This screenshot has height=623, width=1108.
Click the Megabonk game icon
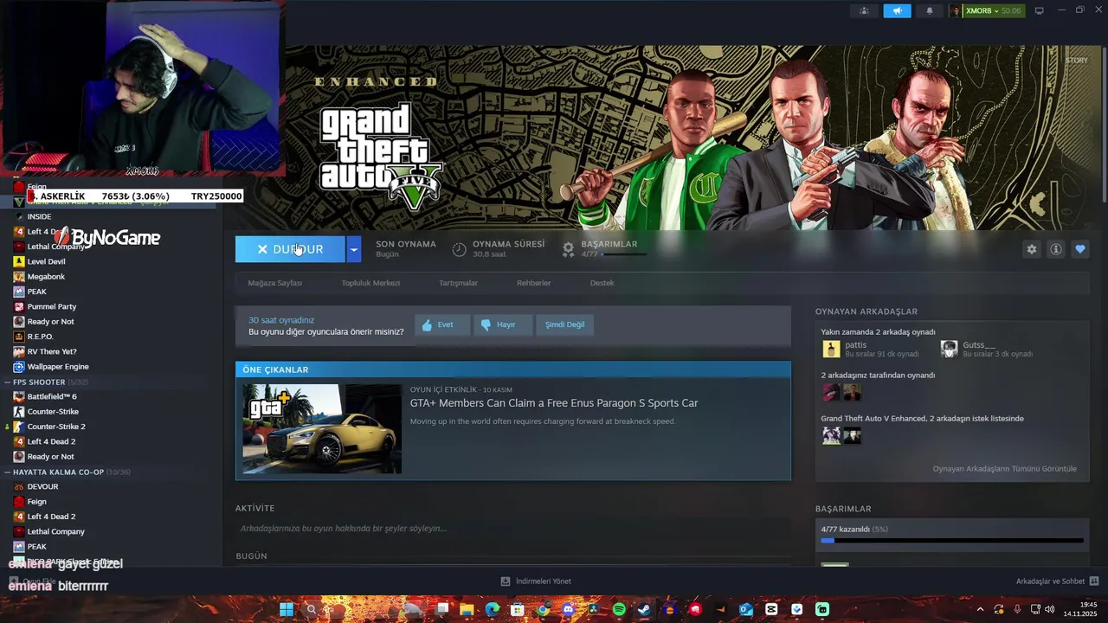[x=19, y=277]
